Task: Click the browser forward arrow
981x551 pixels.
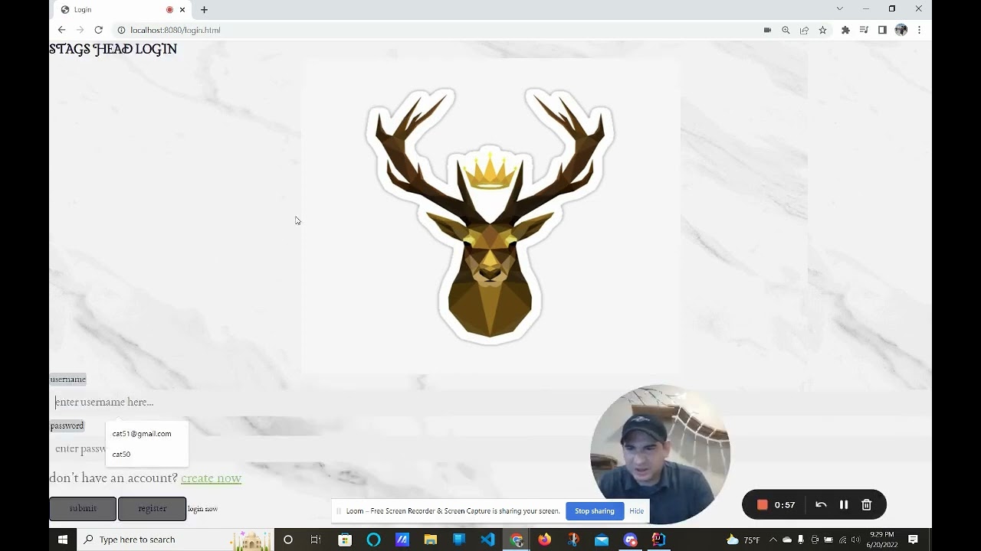Action: point(80,30)
